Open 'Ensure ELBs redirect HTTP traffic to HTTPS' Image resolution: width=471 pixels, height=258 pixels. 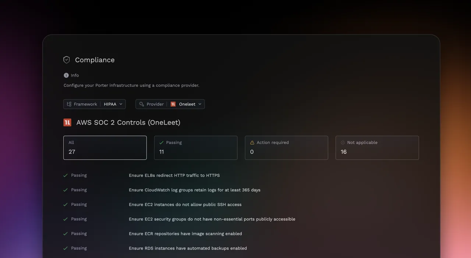[174, 175]
